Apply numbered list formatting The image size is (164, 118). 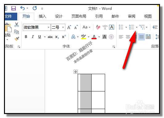(132, 27)
